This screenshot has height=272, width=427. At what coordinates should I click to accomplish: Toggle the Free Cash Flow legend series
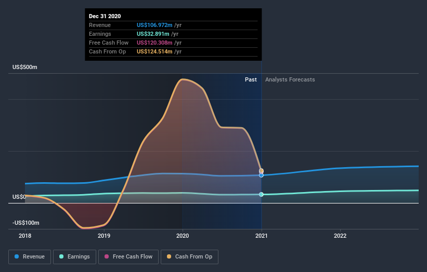128,257
